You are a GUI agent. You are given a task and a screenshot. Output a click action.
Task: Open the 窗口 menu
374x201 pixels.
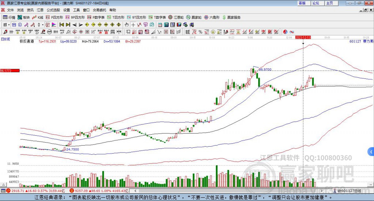coord(86,10)
